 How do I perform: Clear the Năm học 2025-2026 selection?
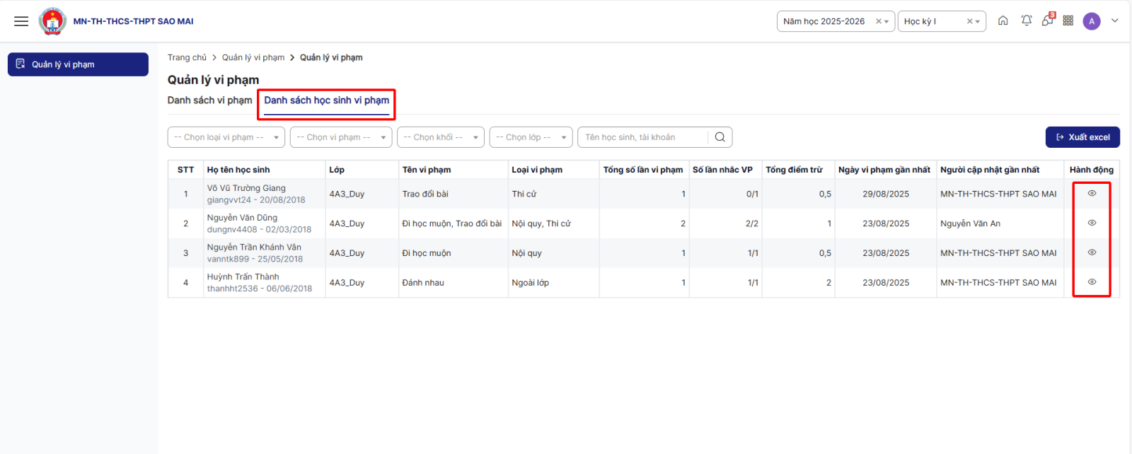click(x=878, y=21)
